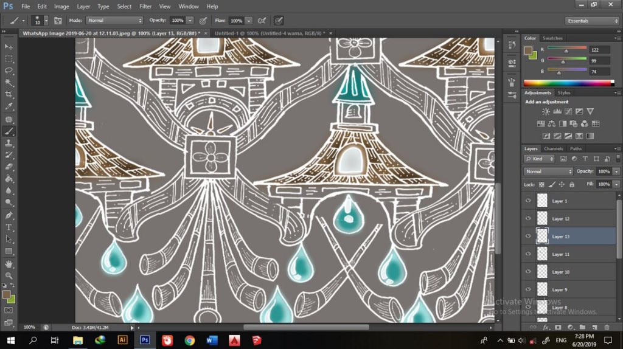The height and width of the screenshot is (349, 623).
Task: Click the R value input field
Action: click(599, 50)
